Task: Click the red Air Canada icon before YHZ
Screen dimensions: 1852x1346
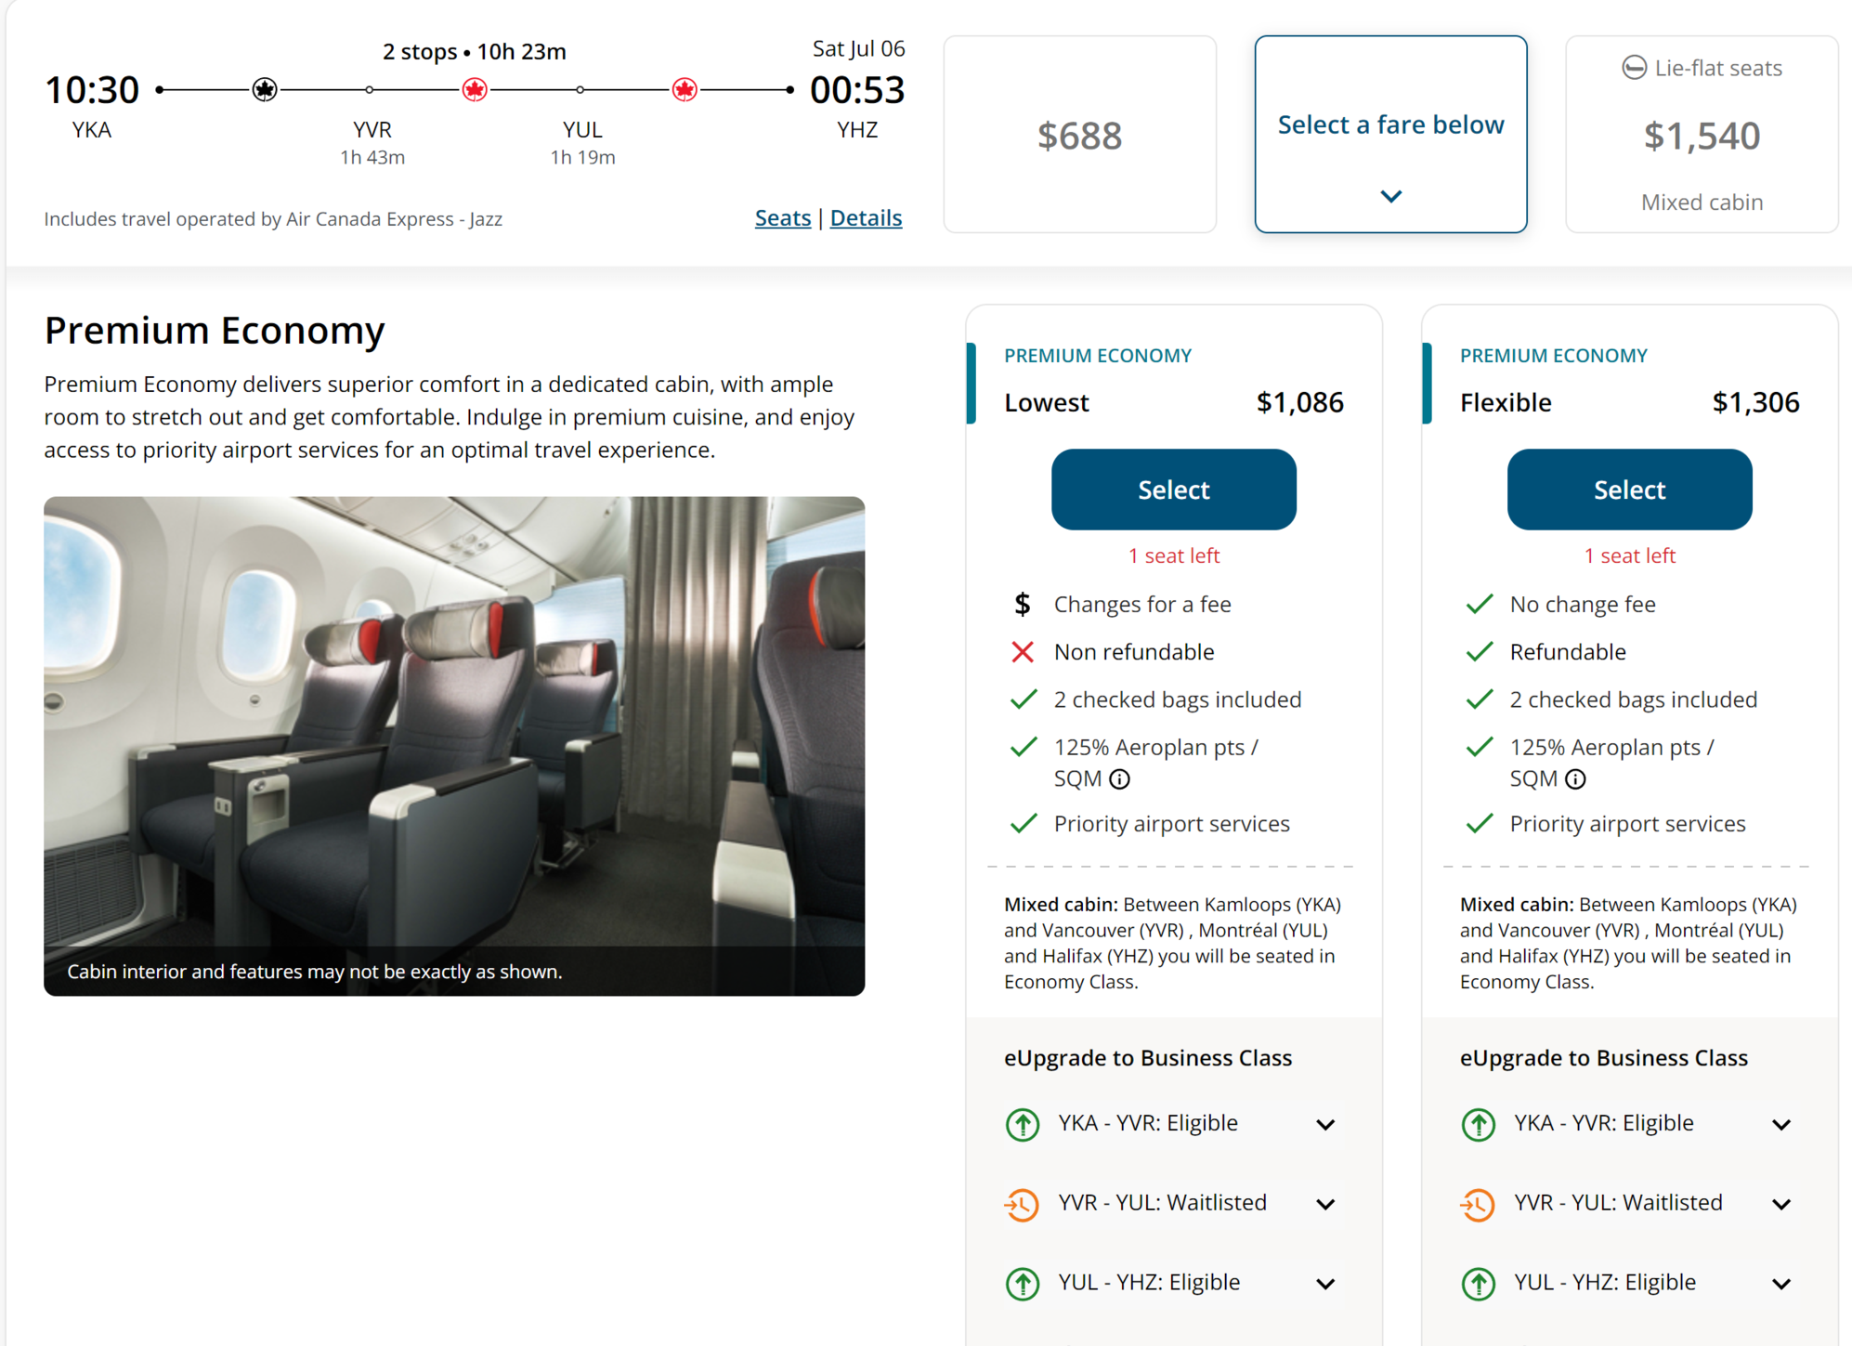Action: pyautogui.click(x=685, y=90)
